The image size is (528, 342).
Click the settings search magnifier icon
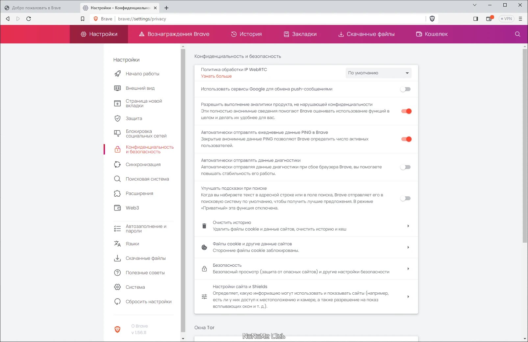pyautogui.click(x=517, y=34)
